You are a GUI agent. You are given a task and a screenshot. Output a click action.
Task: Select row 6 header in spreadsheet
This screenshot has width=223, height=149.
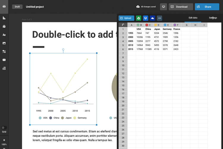point(123,49)
